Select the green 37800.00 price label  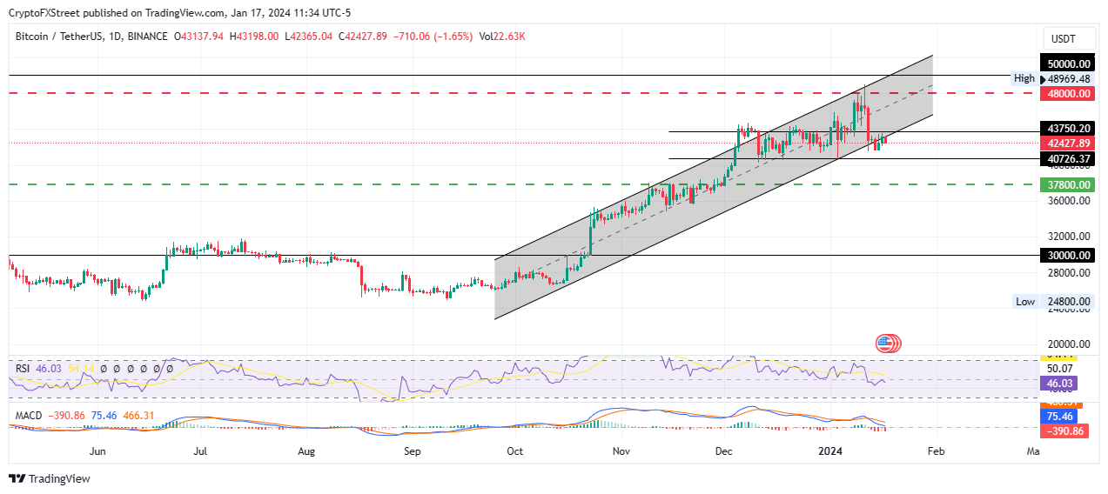coord(1068,184)
